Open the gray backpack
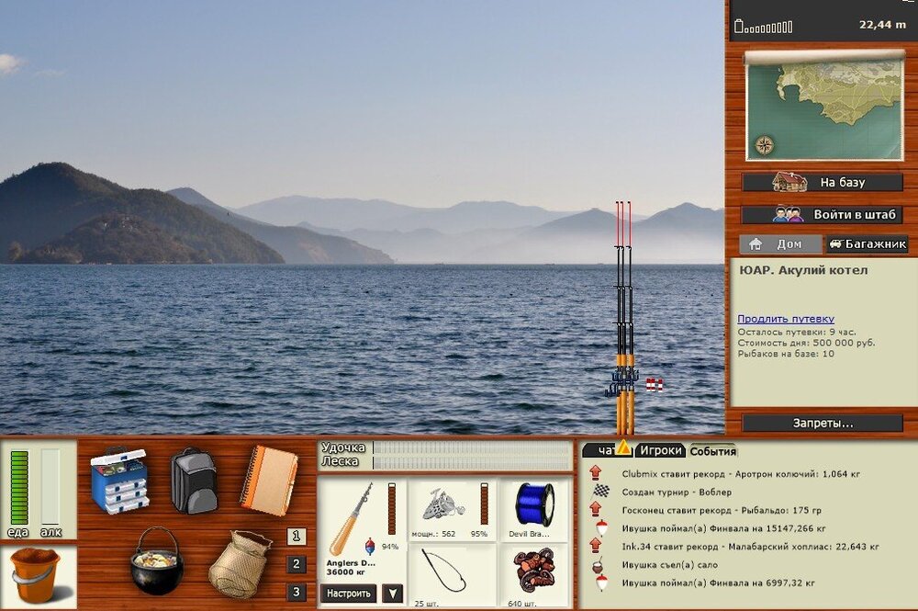This screenshot has height=611, width=918. pyautogui.click(x=194, y=481)
